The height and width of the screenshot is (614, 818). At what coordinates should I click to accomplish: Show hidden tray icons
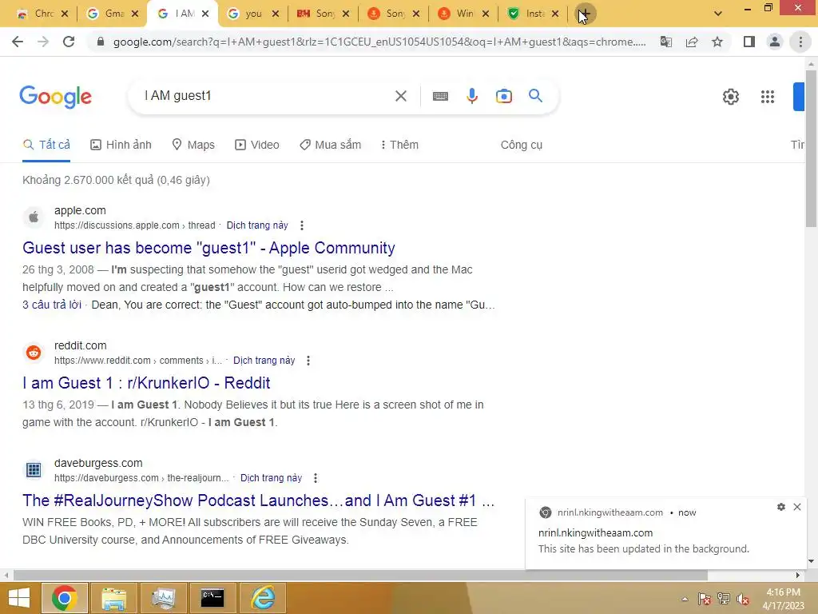(x=685, y=599)
